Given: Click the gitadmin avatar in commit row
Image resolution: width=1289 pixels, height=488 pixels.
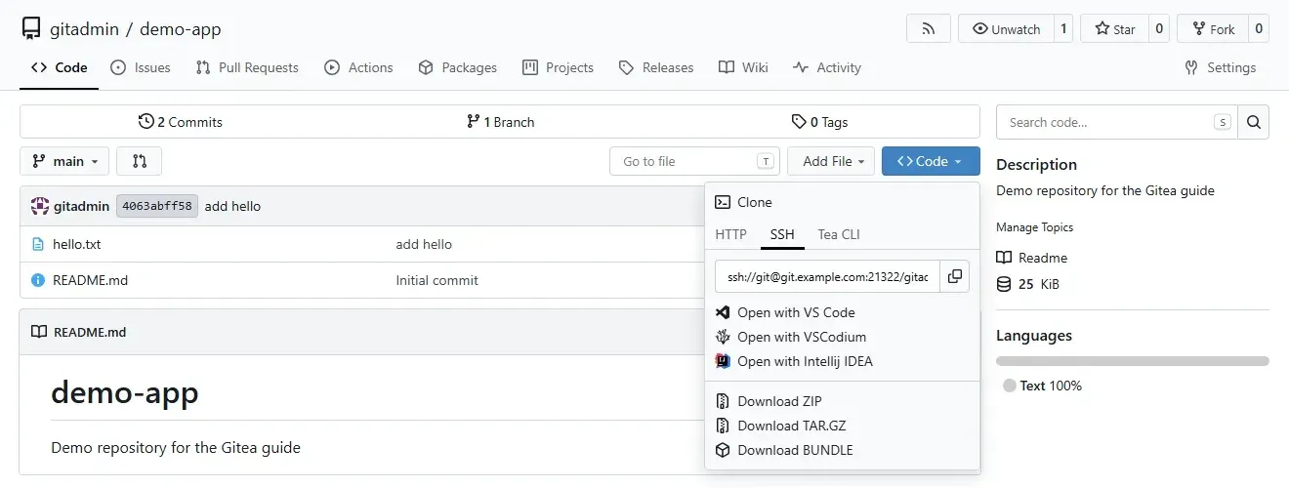Looking at the screenshot, I should click(39, 206).
